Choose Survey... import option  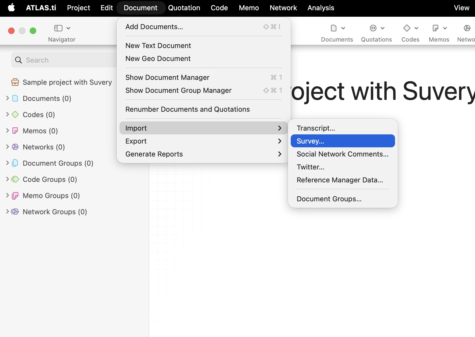(343, 141)
